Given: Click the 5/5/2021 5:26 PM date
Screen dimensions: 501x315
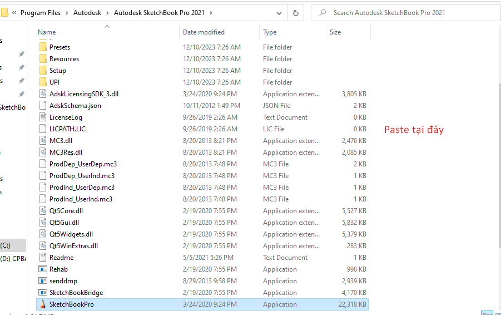Looking at the screenshot, I should (209, 258).
